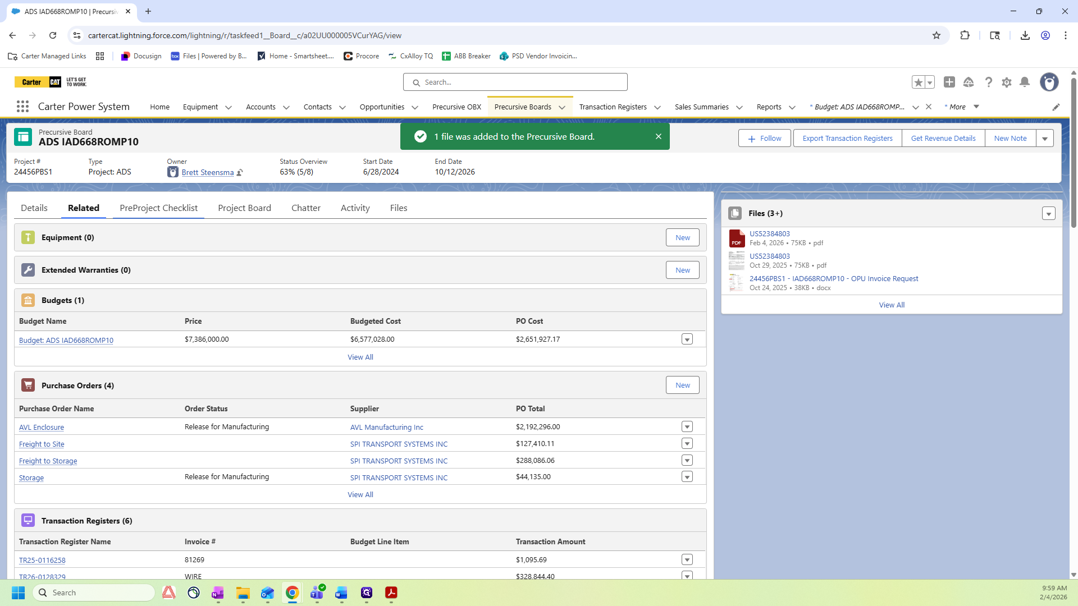Click the global actions plus icon
Screen dimensions: 1078x606
949,82
